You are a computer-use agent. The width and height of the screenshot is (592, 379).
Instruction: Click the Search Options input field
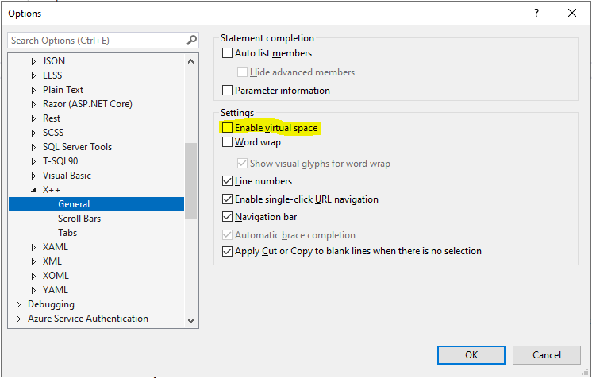98,40
